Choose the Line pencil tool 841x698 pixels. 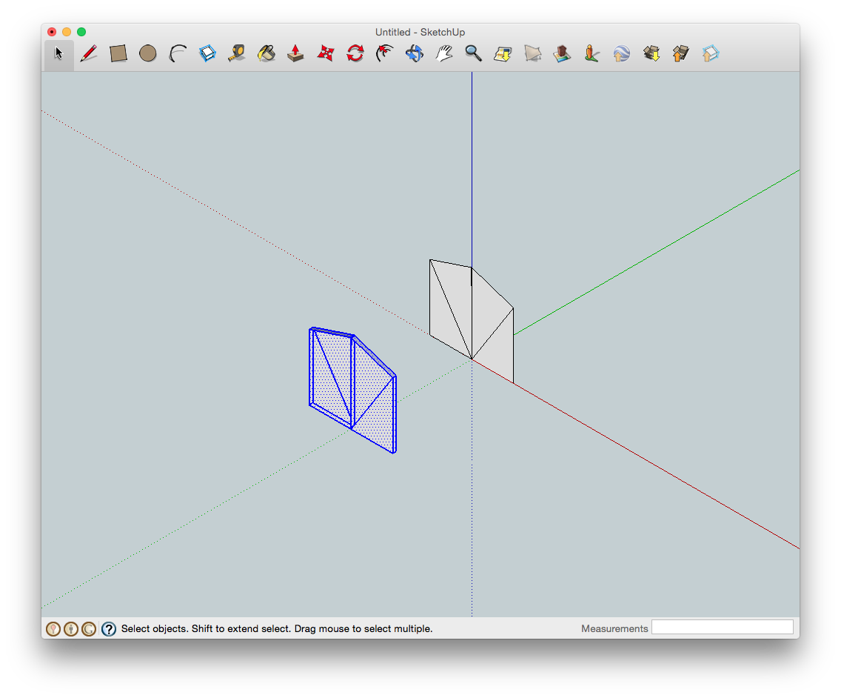click(x=89, y=53)
